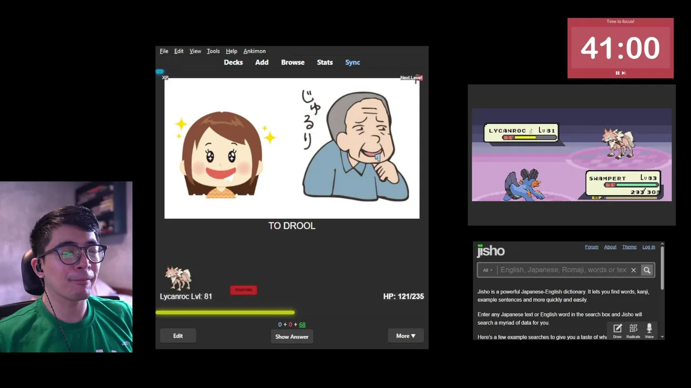Click the Edit card button

(x=178, y=336)
